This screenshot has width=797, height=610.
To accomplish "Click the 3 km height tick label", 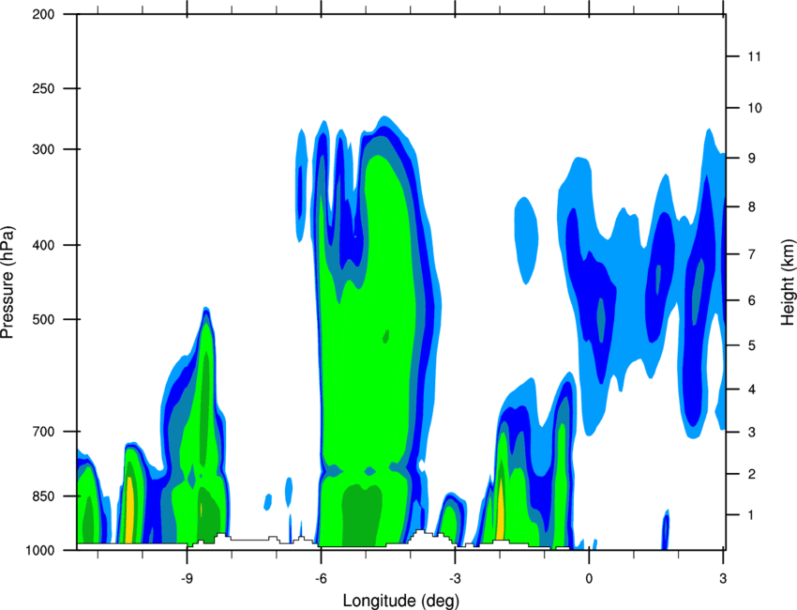I will (x=752, y=433).
